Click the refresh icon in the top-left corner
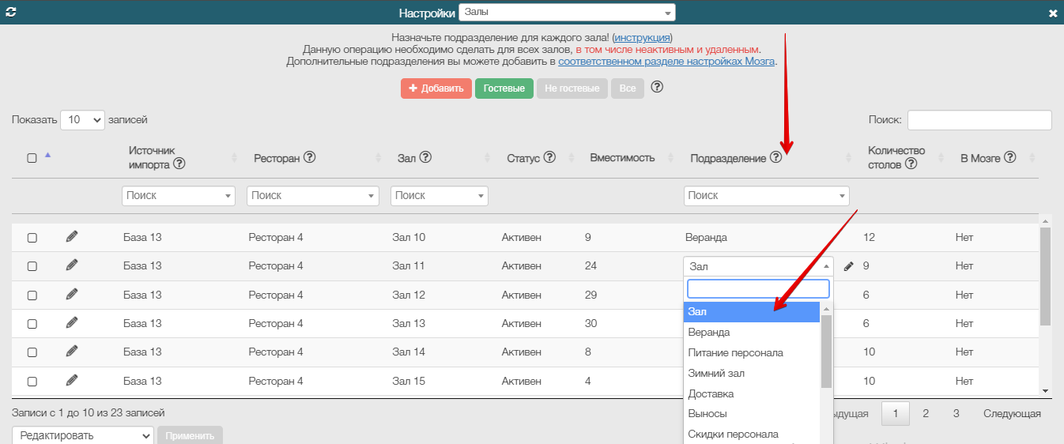 [x=11, y=13]
